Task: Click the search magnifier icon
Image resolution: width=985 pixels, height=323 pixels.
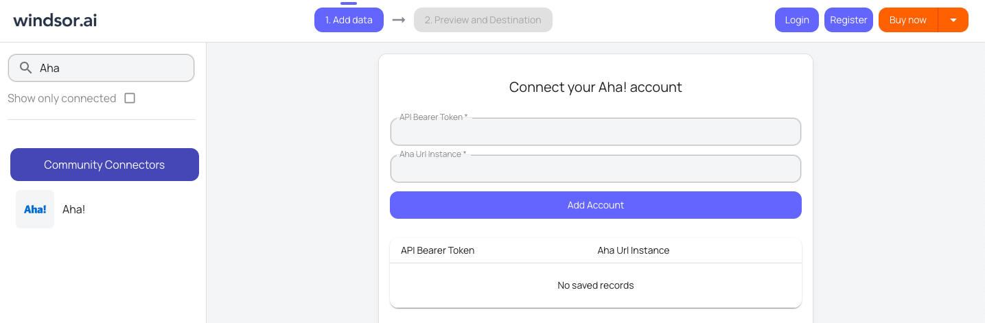Action: 26,68
